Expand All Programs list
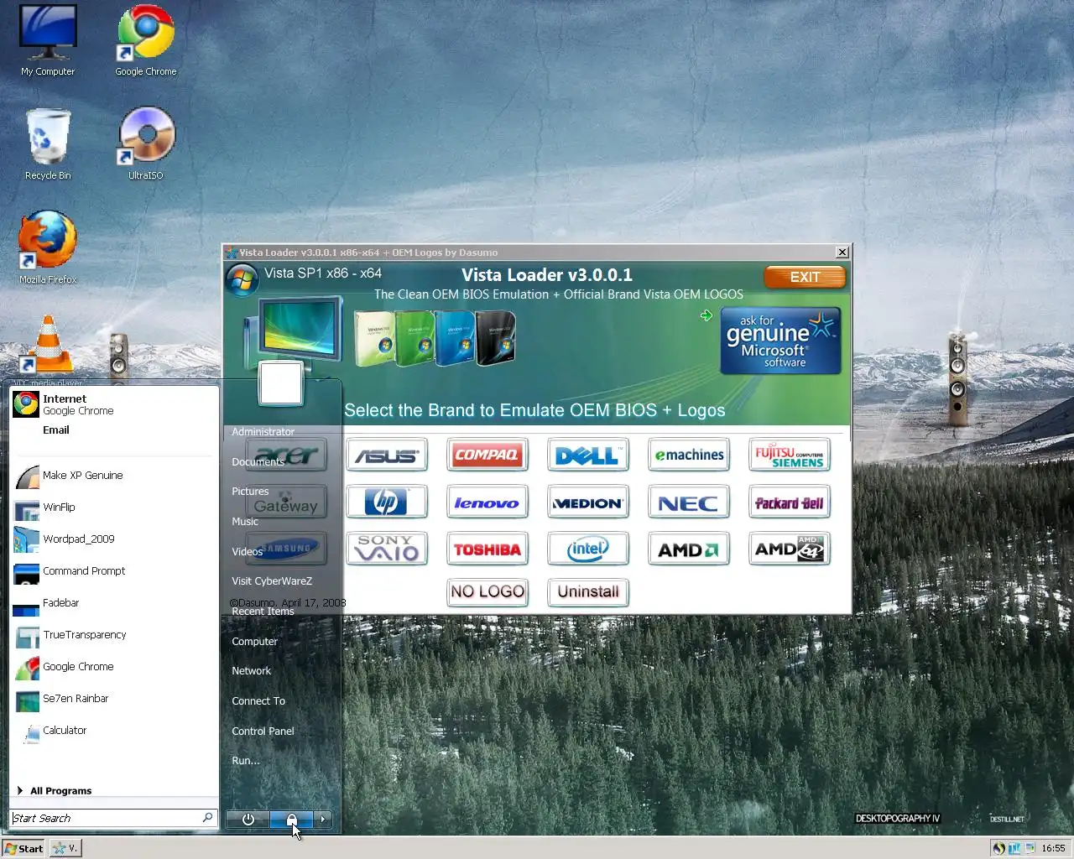 click(x=55, y=791)
